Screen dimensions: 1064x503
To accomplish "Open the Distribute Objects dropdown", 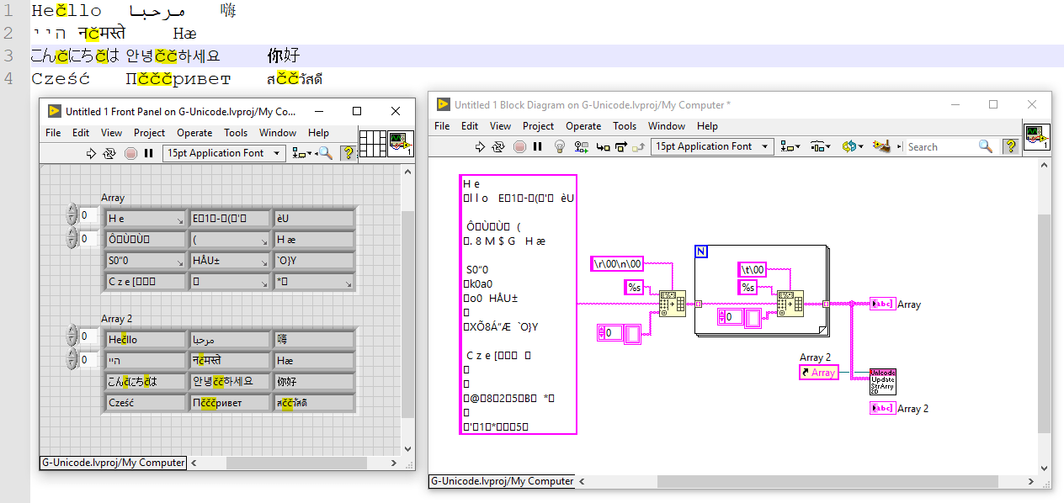I will 820,146.
